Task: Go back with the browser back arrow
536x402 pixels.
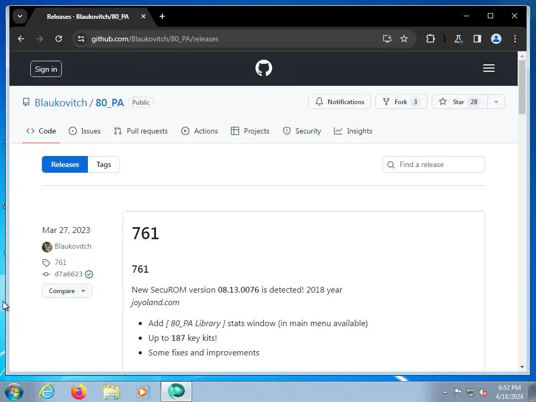Action: (x=21, y=39)
